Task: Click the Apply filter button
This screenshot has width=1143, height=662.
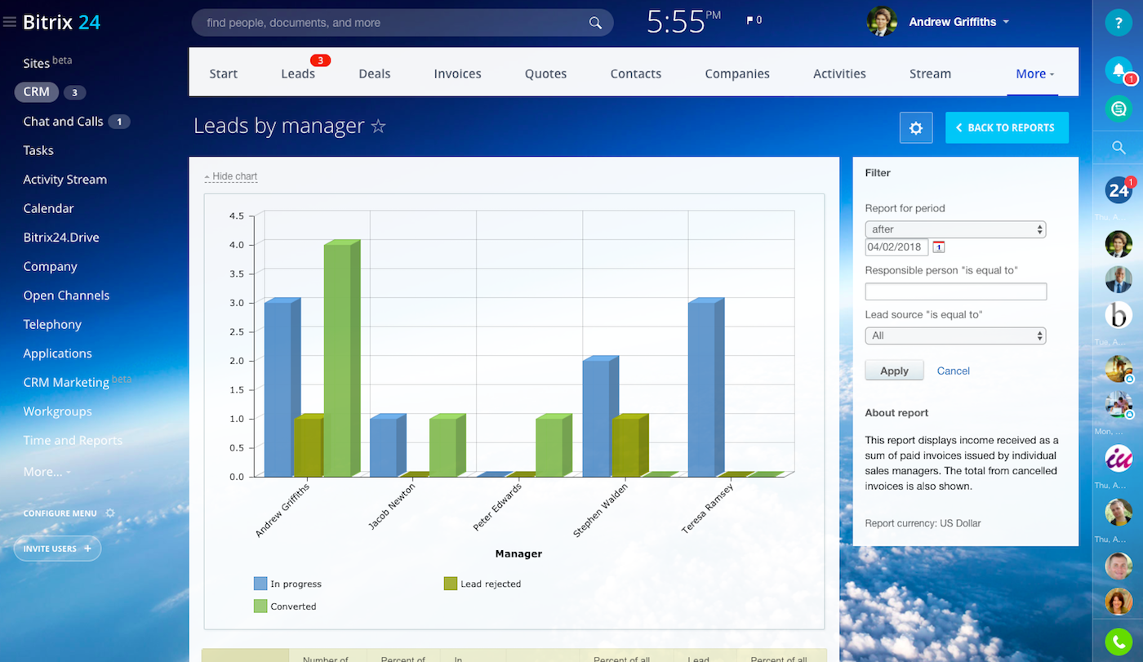Action: [894, 371]
